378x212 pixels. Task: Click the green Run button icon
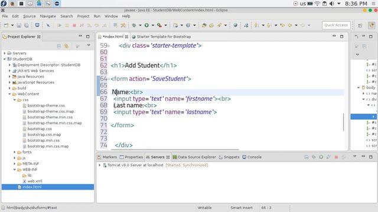[146, 25]
